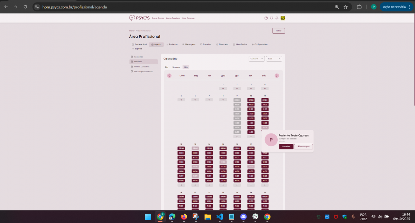Click the help question mark icon
This screenshot has width=415, height=223.
266,18
